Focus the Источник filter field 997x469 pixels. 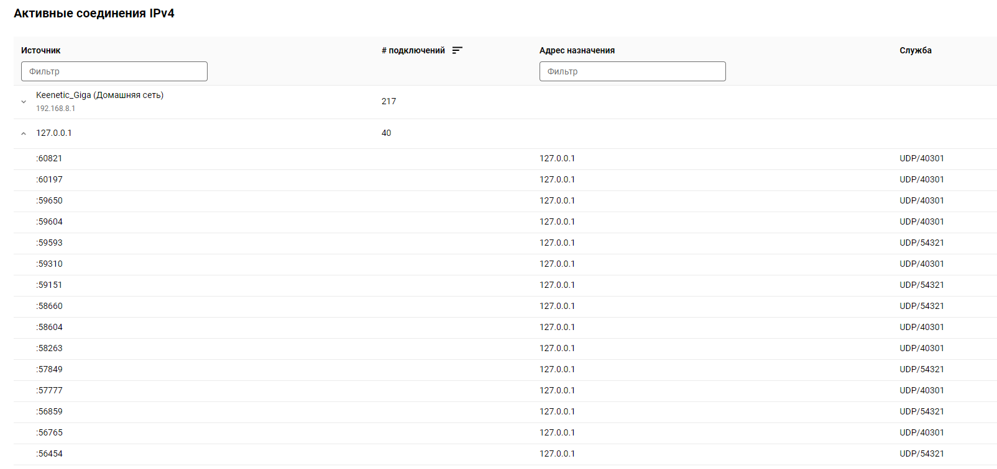[x=114, y=71]
